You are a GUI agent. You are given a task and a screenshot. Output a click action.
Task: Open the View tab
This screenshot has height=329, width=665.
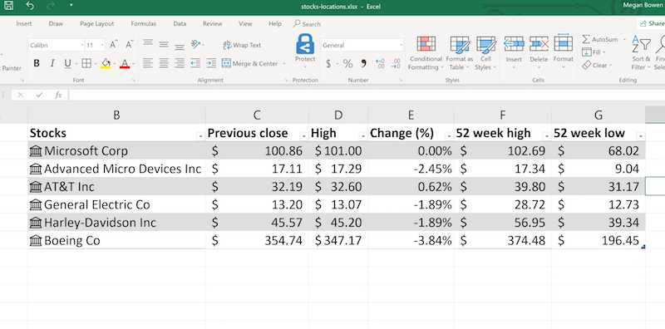point(245,24)
